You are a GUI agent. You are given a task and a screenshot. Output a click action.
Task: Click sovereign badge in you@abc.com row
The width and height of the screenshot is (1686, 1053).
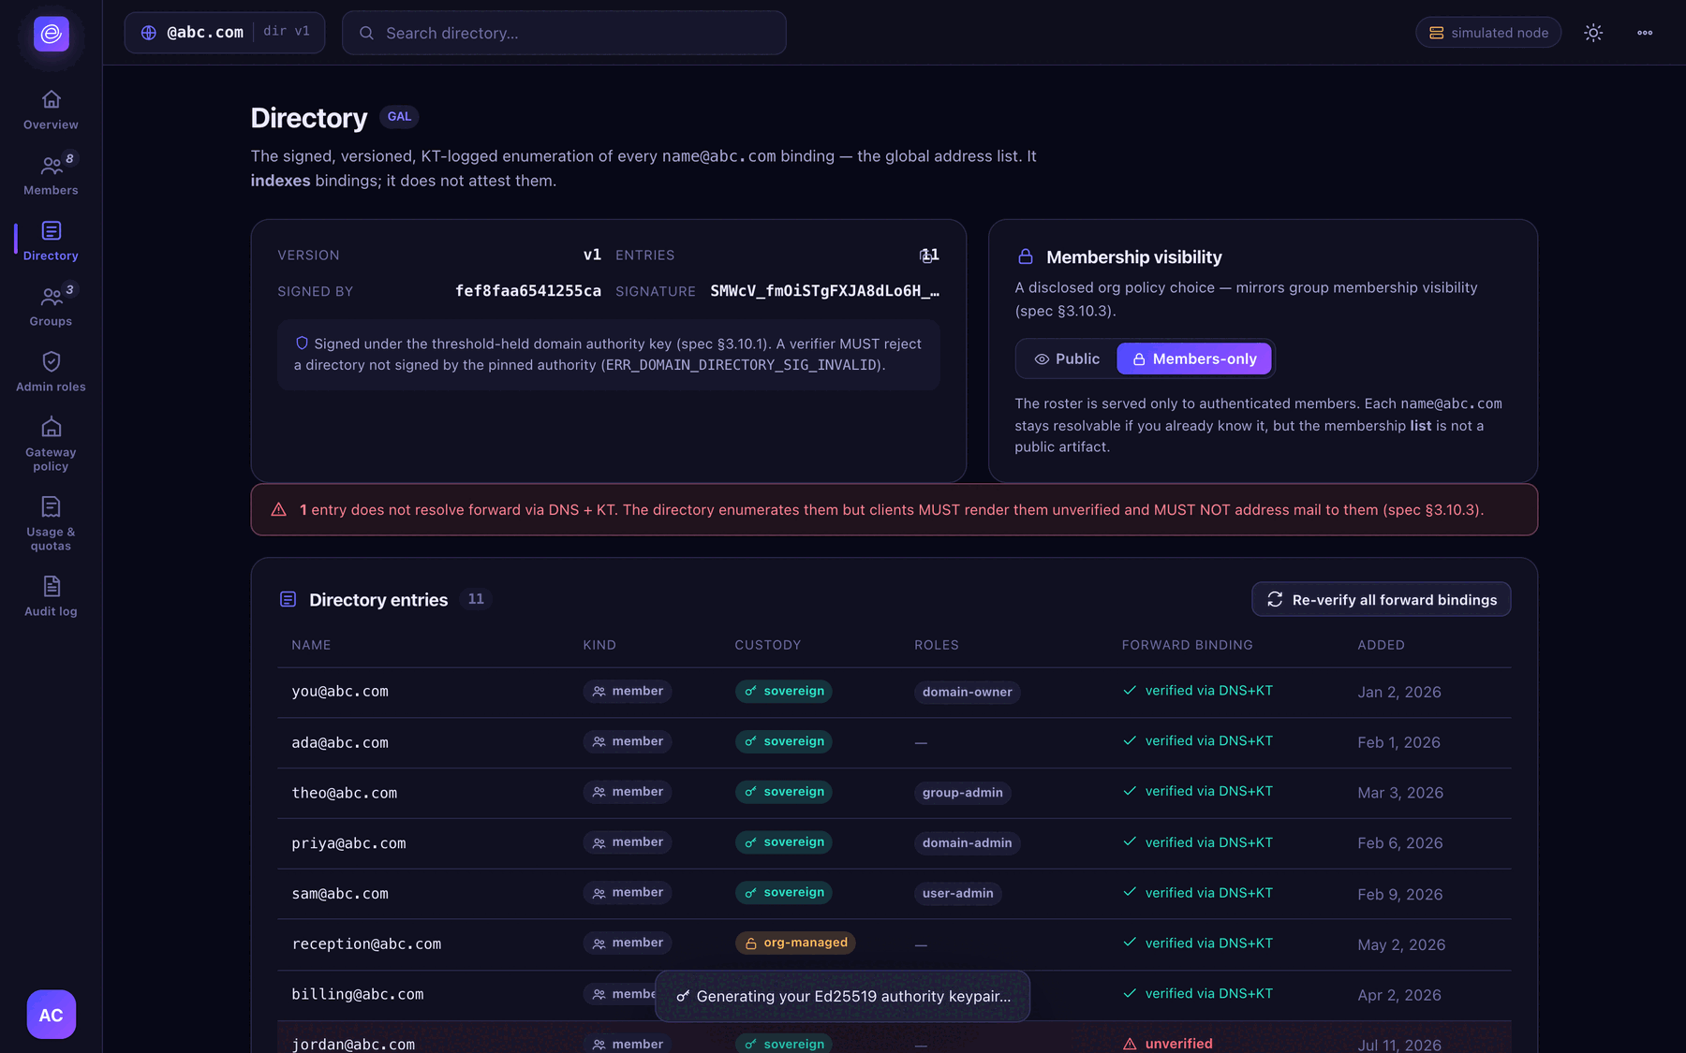pyautogui.click(x=784, y=692)
